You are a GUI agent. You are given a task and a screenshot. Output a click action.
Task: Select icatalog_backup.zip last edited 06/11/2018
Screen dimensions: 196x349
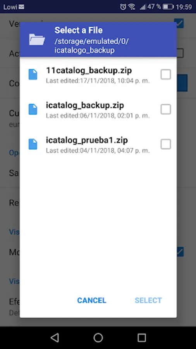(98, 109)
